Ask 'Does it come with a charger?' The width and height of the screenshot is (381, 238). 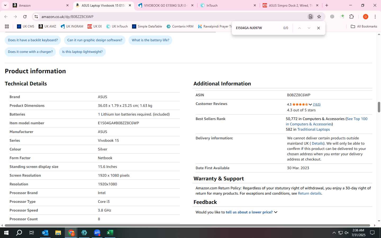click(x=30, y=52)
